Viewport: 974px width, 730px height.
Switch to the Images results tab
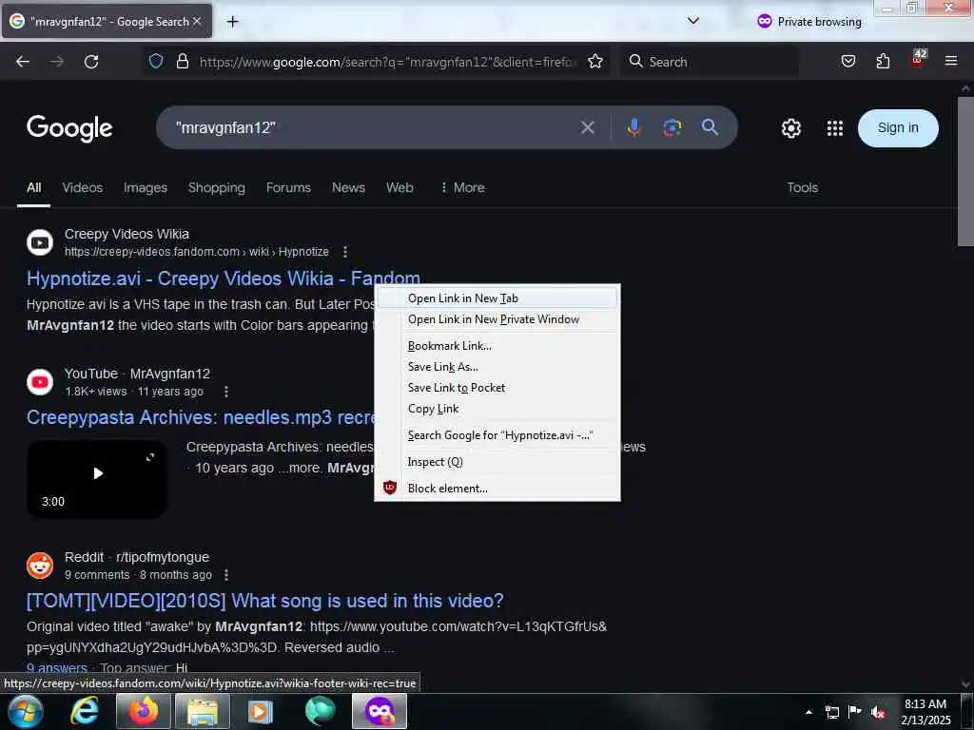(x=146, y=187)
